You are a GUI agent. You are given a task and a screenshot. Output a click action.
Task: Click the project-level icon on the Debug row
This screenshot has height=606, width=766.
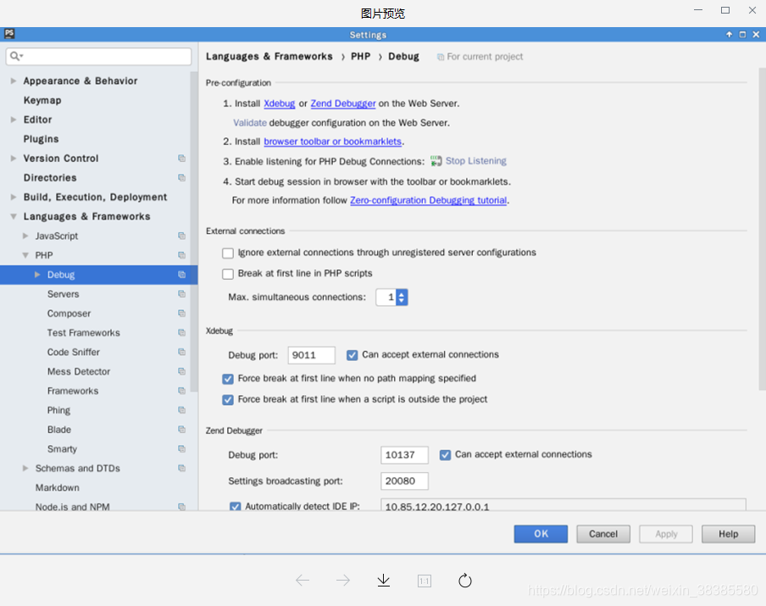point(181,275)
